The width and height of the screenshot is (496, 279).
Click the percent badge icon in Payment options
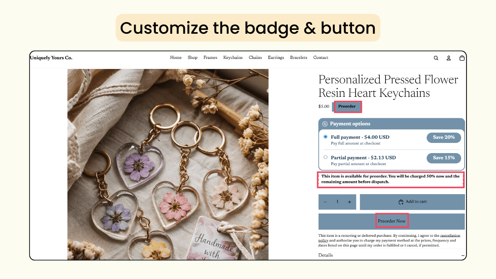pos(325,124)
